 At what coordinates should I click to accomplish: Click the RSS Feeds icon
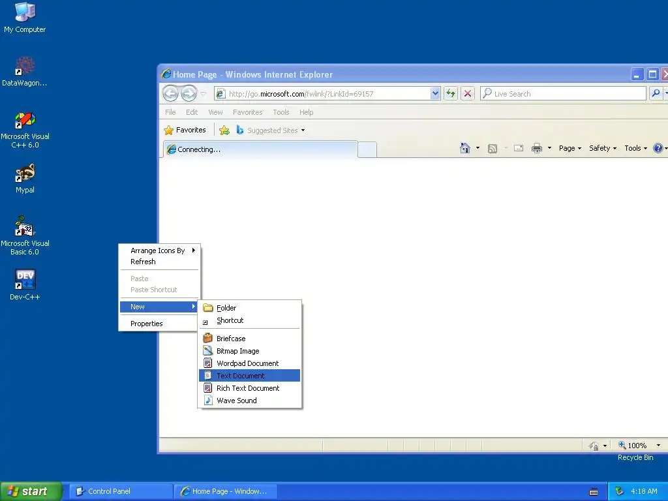492,148
